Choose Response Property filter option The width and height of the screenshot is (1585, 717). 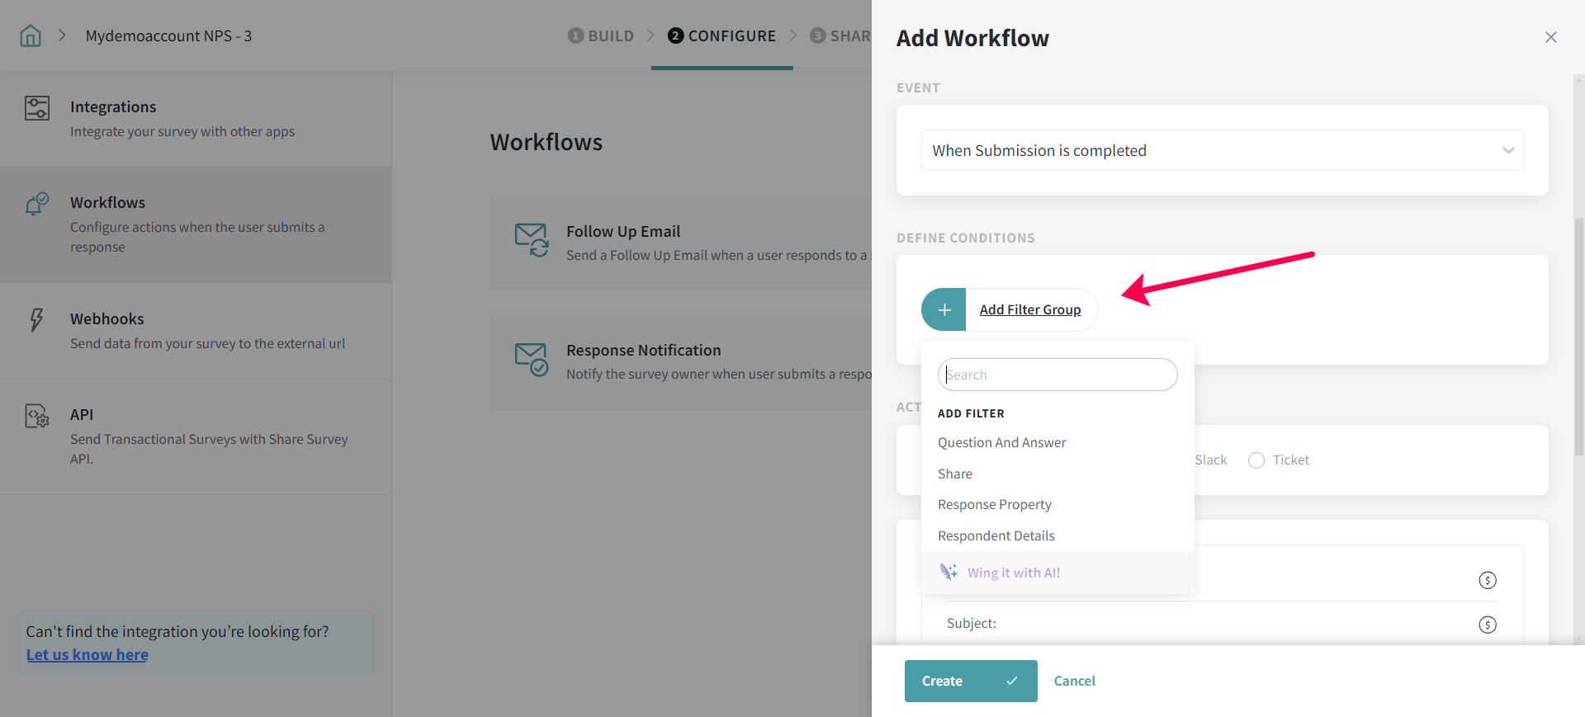(994, 504)
